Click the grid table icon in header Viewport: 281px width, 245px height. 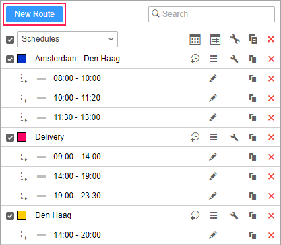pyautogui.click(x=215, y=39)
